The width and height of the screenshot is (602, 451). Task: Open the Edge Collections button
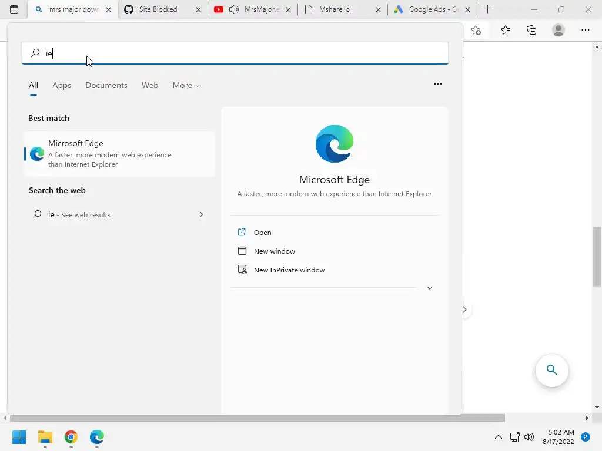click(x=531, y=31)
